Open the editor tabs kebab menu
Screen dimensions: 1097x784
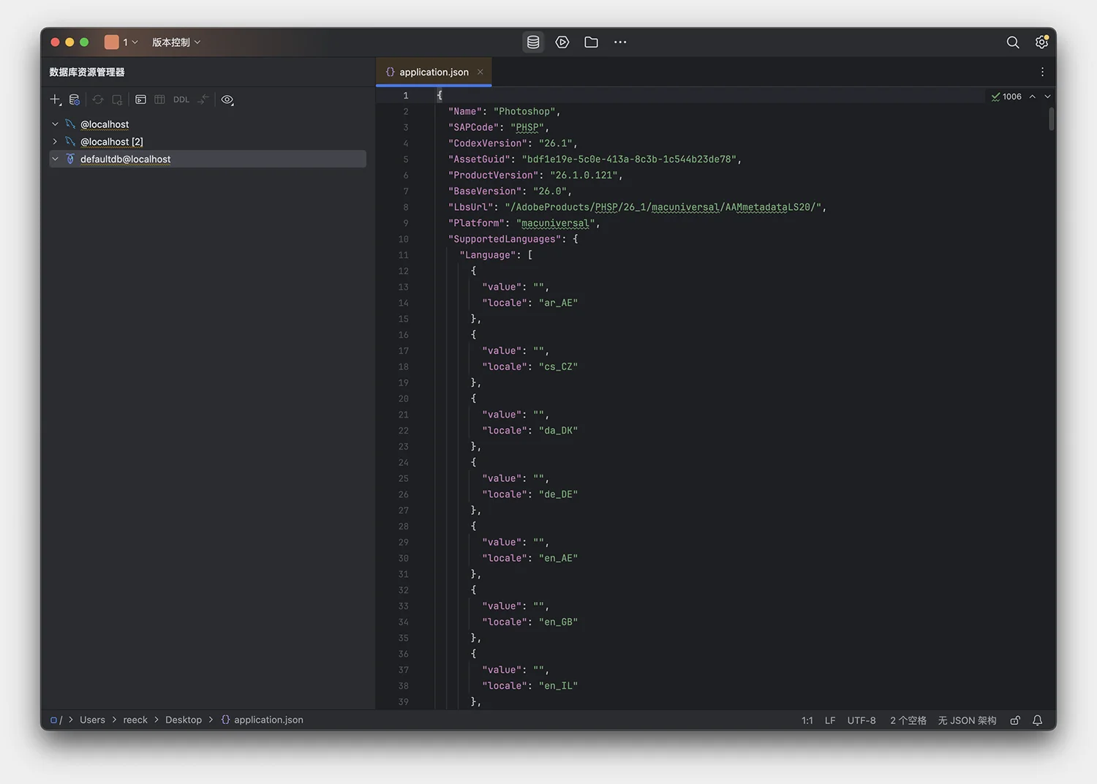tap(1042, 72)
